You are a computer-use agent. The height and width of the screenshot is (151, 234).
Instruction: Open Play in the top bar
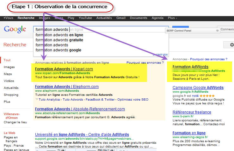[x=71, y=18]
